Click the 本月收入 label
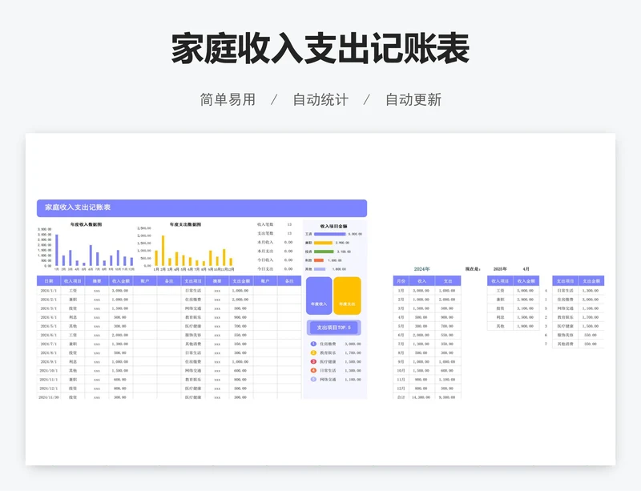 pyautogui.click(x=265, y=243)
